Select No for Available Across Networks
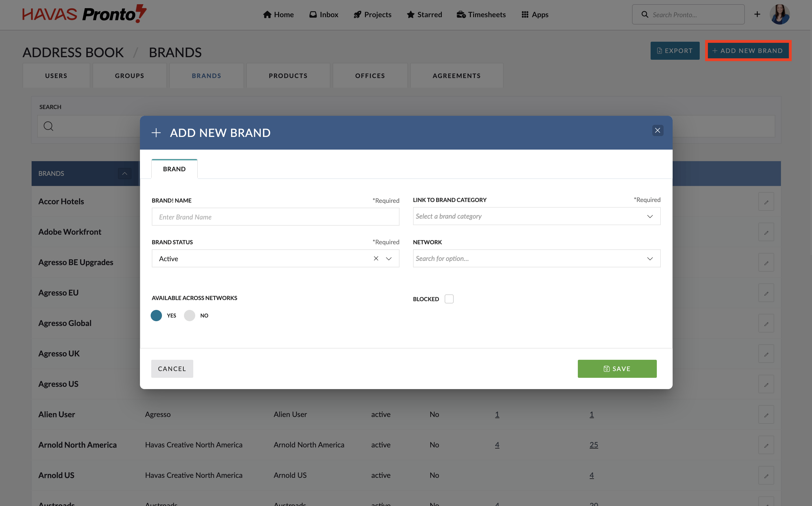 pyautogui.click(x=190, y=316)
